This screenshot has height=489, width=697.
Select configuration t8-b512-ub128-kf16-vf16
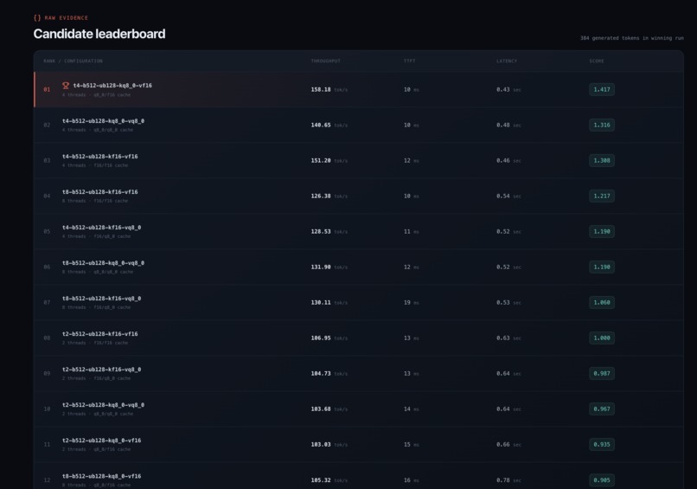(x=100, y=192)
